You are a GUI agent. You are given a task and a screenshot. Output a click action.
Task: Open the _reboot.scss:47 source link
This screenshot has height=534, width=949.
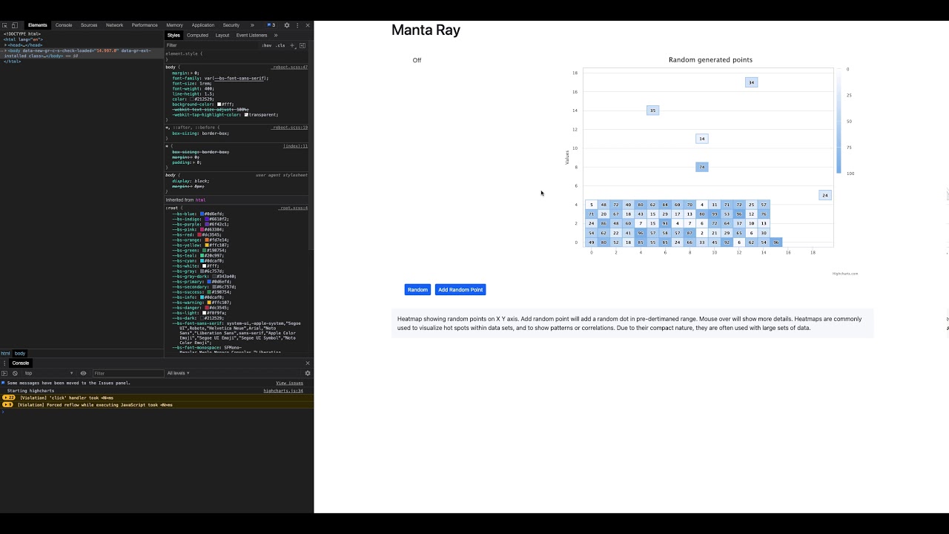tap(290, 67)
